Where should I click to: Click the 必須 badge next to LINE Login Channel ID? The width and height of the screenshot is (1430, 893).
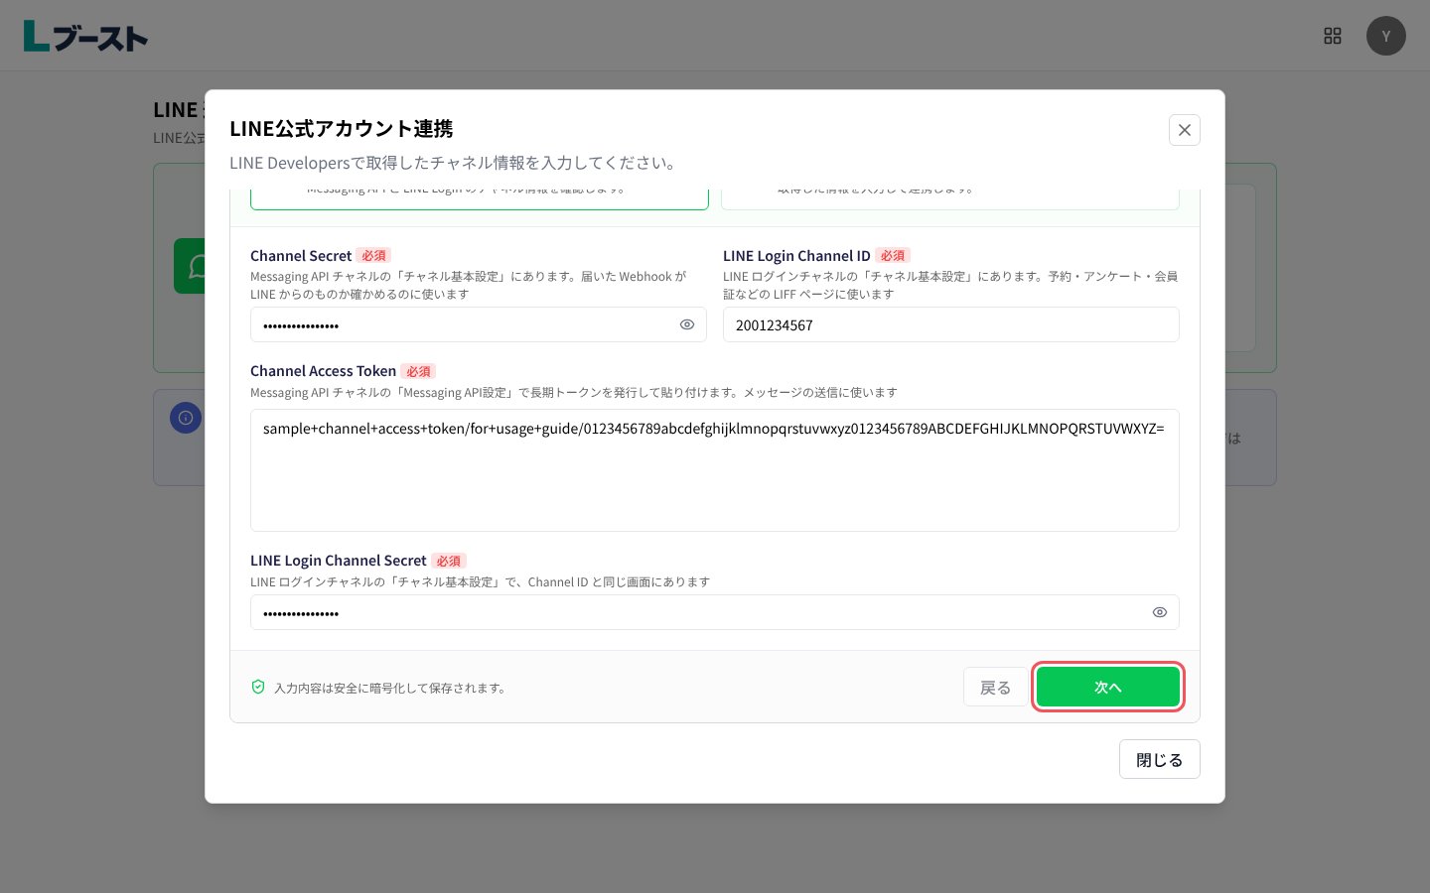pyautogui.click(x=893, y=256)
